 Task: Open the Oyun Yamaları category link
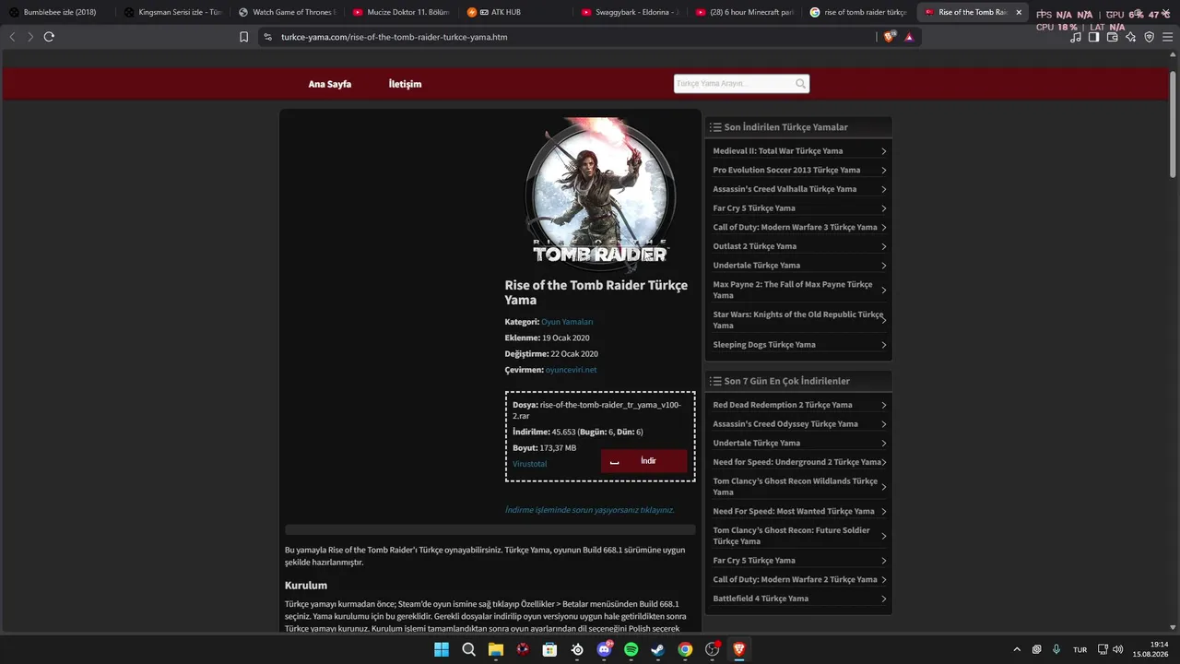point(567,322)
